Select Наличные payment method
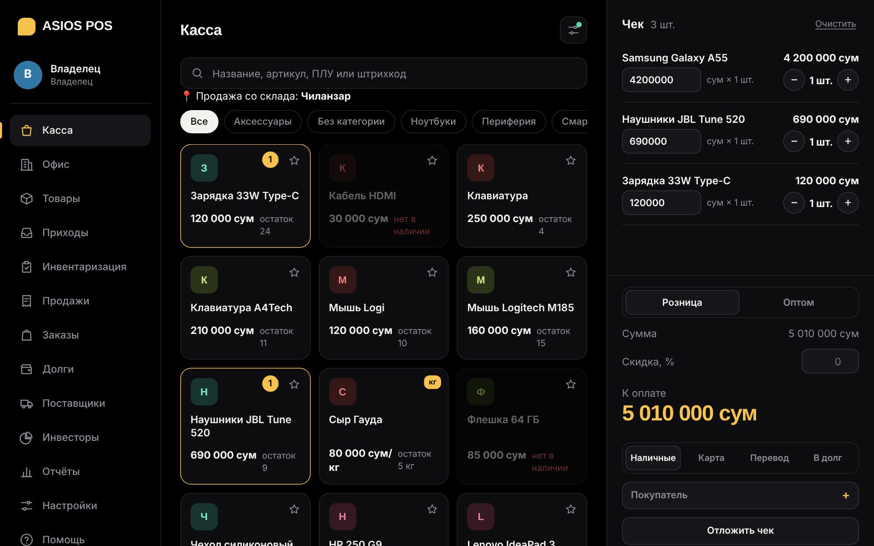 point(653,458)
